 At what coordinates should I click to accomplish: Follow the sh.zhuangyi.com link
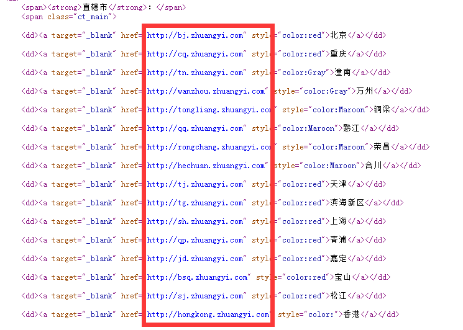click(x=195, y=221)
